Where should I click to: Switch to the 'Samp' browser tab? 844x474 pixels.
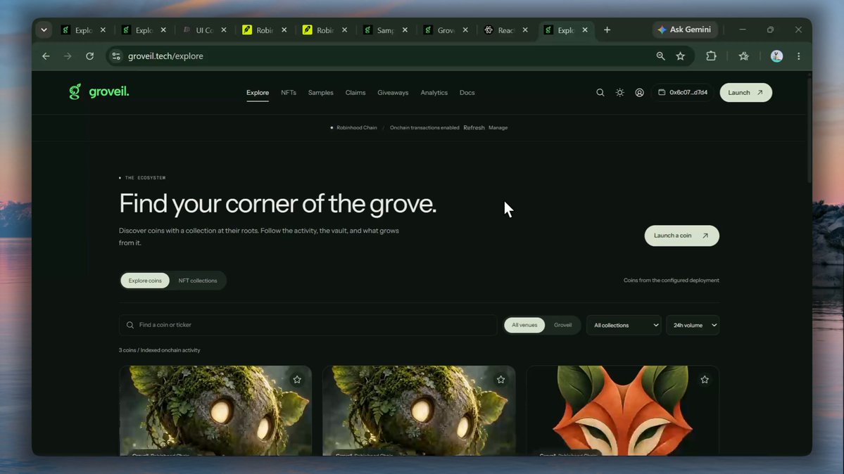point(386,30)
